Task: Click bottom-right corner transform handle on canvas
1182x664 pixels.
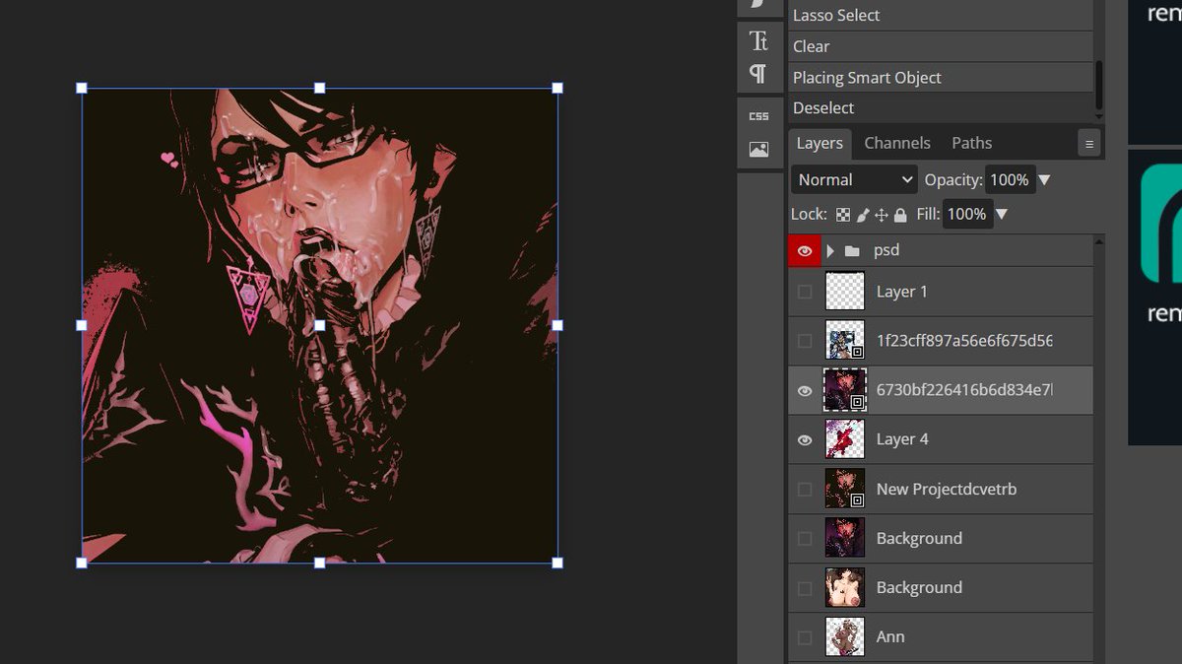Action: point(558,563)
